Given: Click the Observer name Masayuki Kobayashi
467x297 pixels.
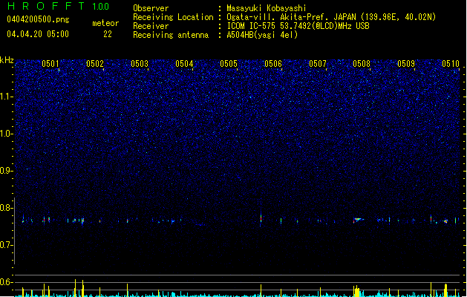Looking at the screenshot, I should point(267,8).
